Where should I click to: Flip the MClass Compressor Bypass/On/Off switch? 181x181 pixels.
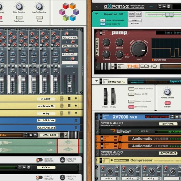[x=101, y=160]
